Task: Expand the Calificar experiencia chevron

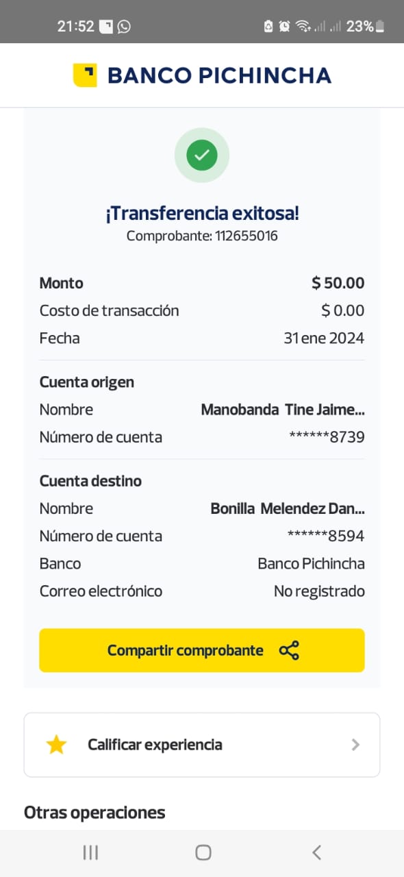Action: [x=355, y=745]
